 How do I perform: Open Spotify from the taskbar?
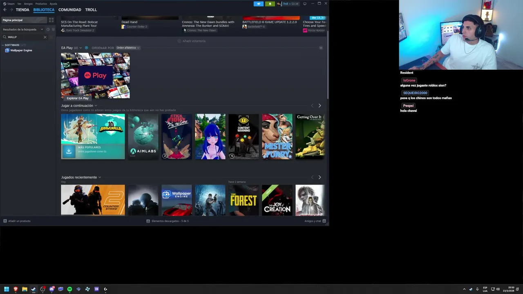pyautogui.click(x=69, y=289)
